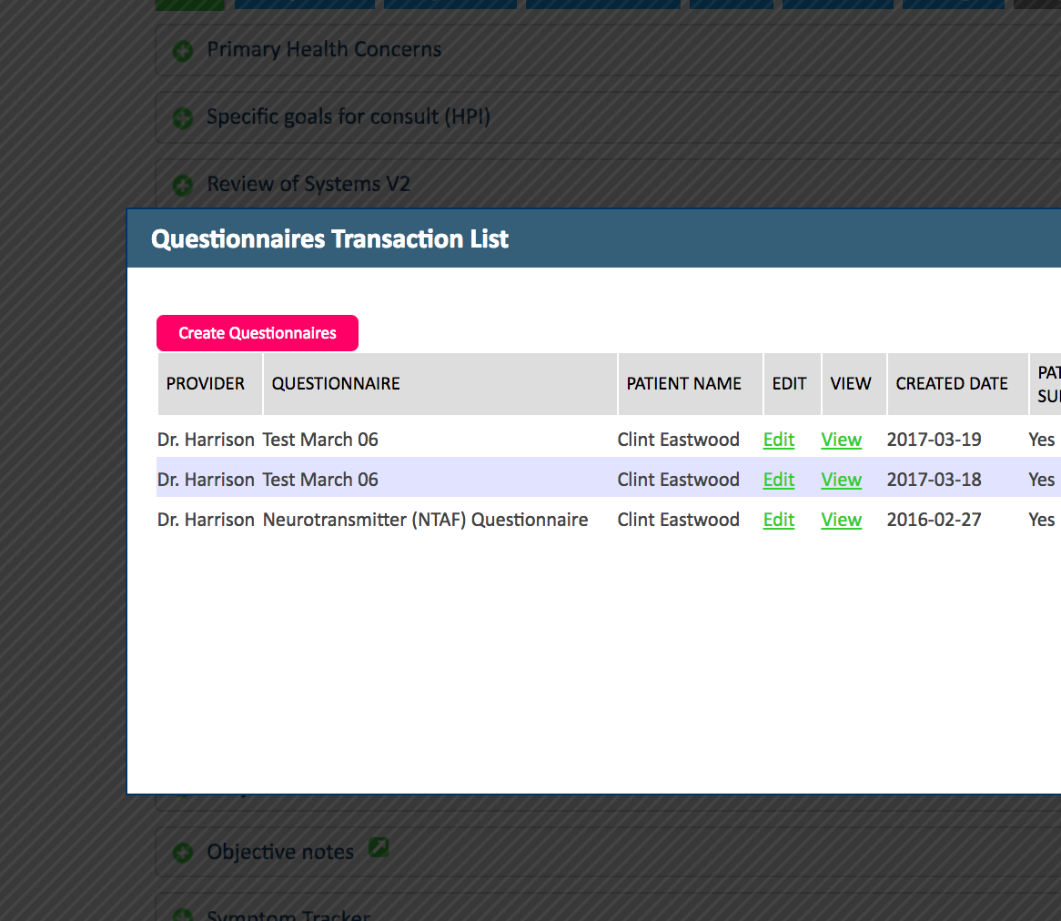Click the 2017-03-18 created date cell
The image size is (1061, 921).
coord(934,480)
